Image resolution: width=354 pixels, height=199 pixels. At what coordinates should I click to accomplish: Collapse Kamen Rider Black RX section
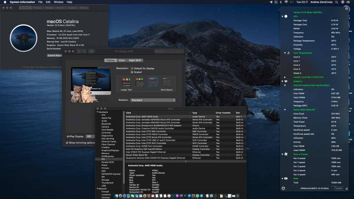(285, 110)
